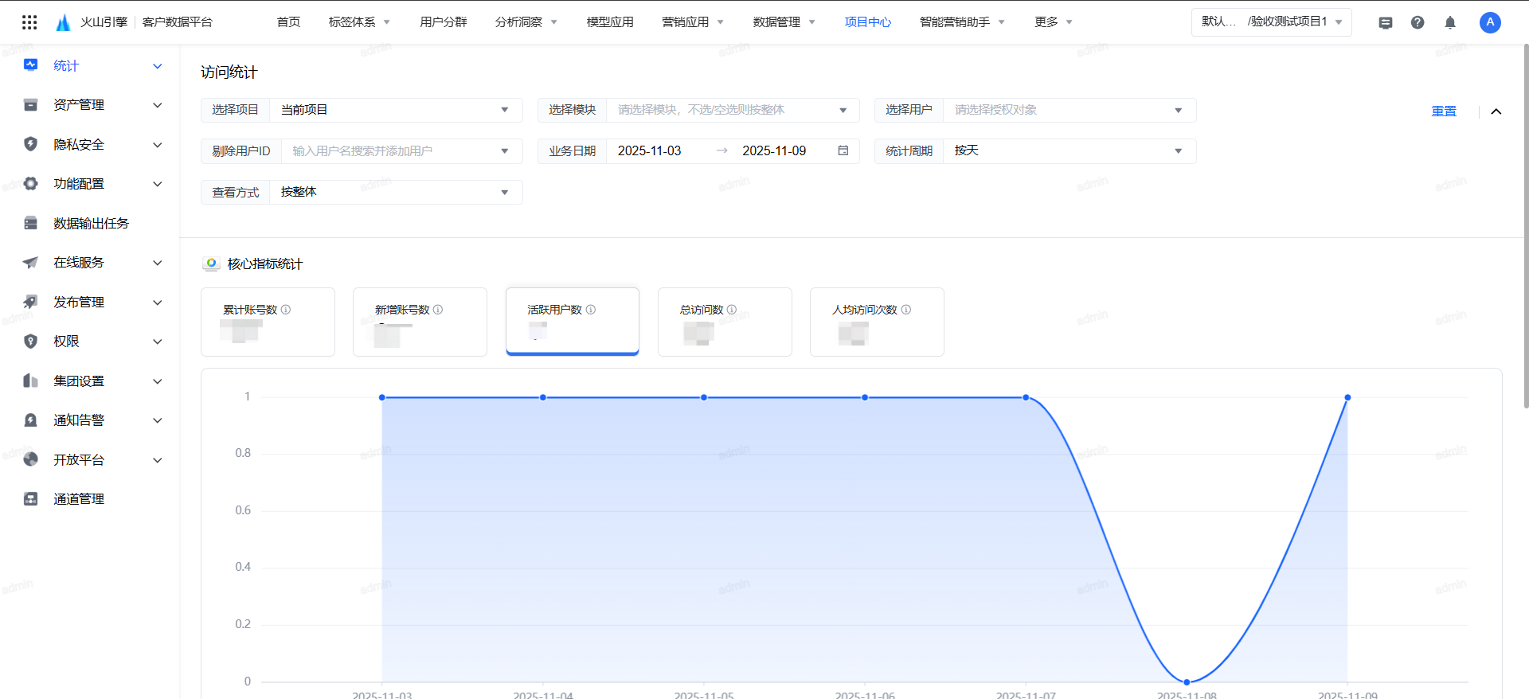Open the 用户分群 menu
This screenshot has height=699, width=1529.
pos(444,22)
